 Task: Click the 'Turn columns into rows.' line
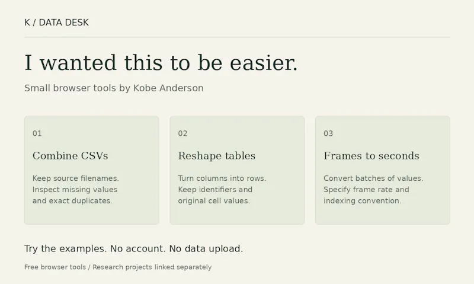coord(222,178)
